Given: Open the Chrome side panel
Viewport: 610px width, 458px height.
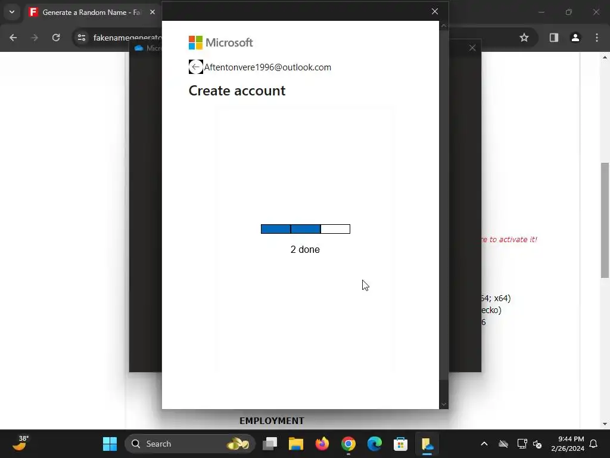Looking at the screenshot, I should [x=554, y=38].
